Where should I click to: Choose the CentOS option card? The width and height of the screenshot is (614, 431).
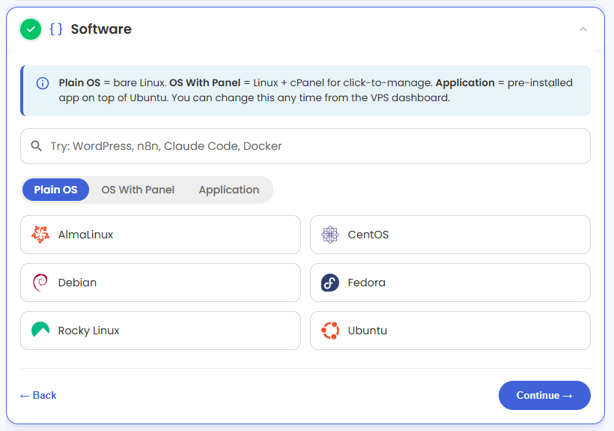tap(450, 235)
